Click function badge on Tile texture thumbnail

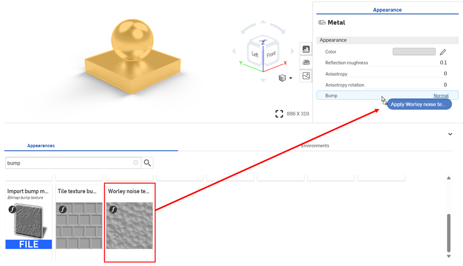63,210
